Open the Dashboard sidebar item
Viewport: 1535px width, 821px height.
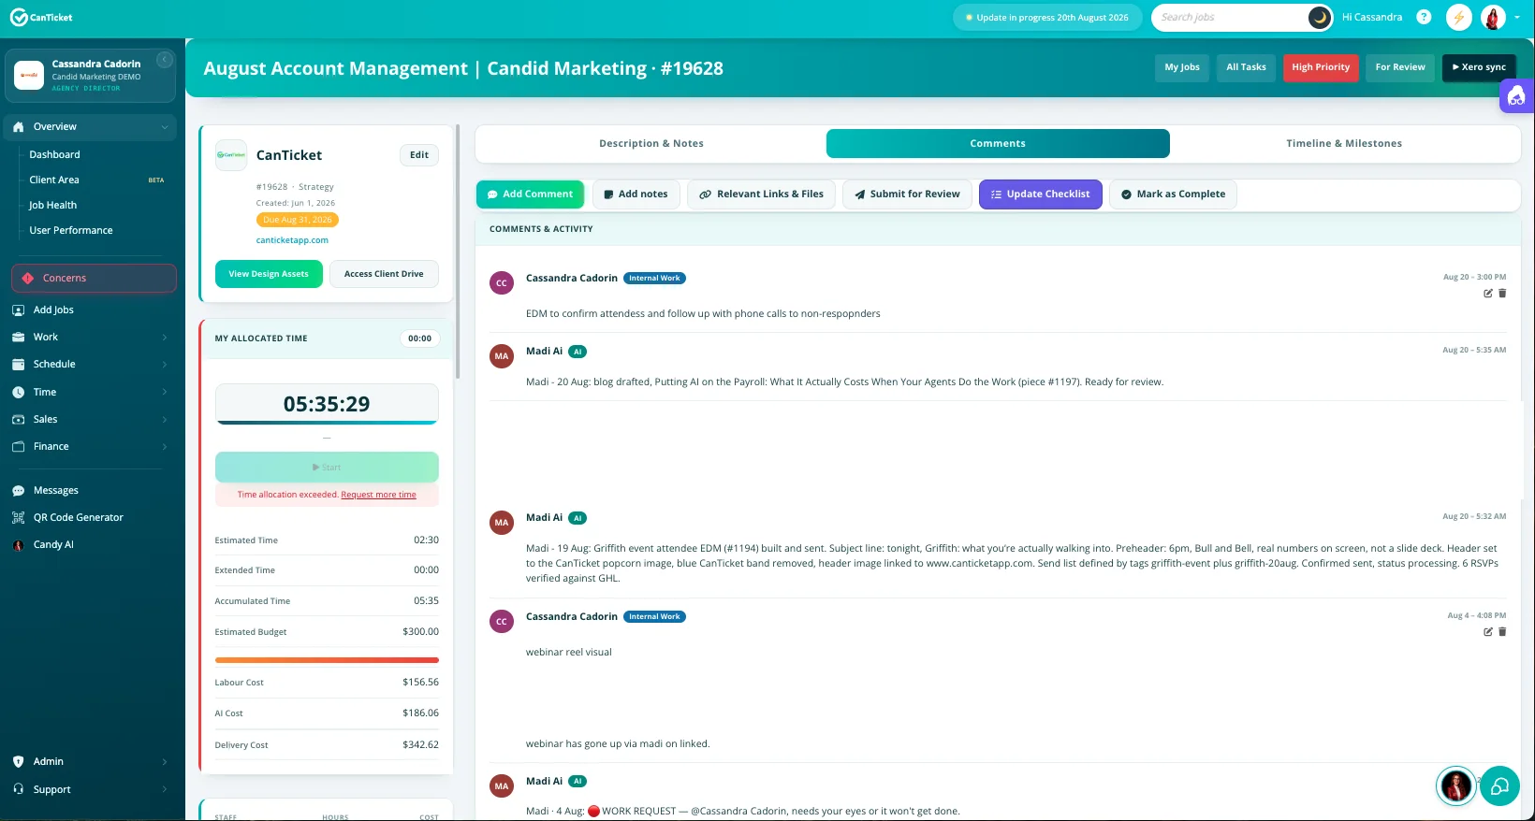pyautogui.click(x=54, y=154)
